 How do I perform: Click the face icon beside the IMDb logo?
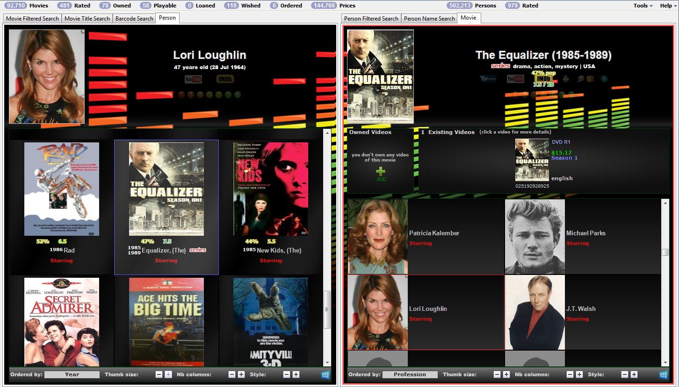point(566,78)
